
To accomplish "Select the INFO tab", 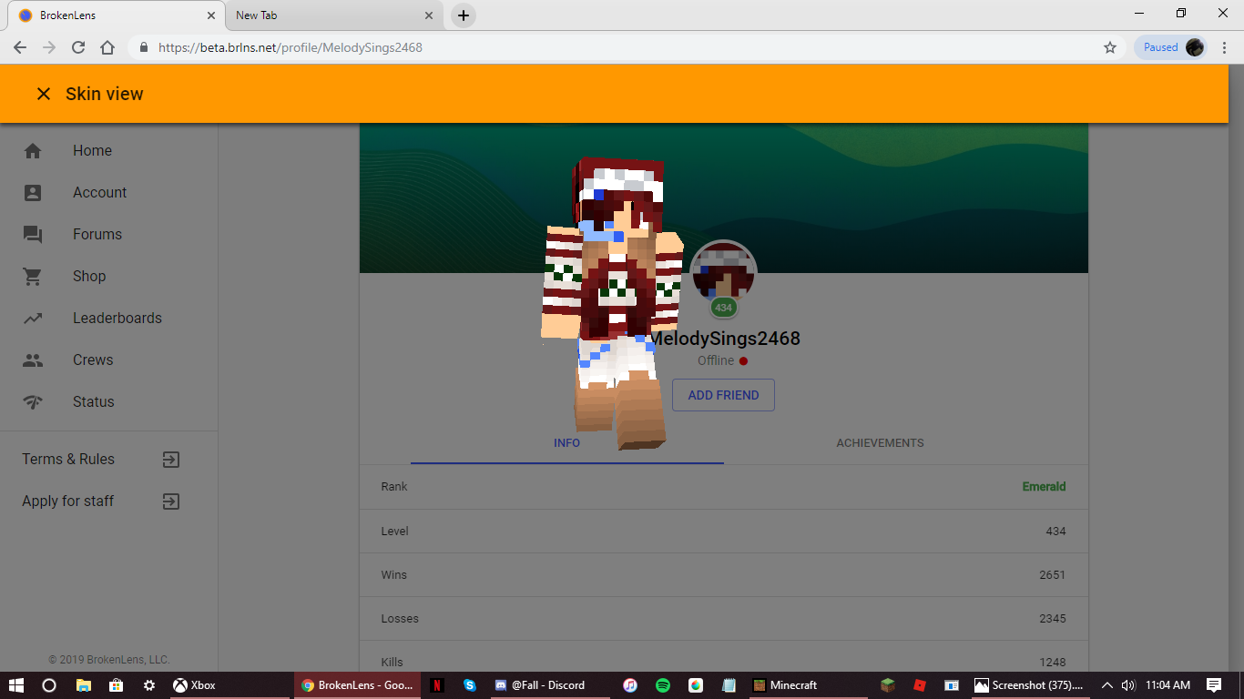I will pos(566,443).
